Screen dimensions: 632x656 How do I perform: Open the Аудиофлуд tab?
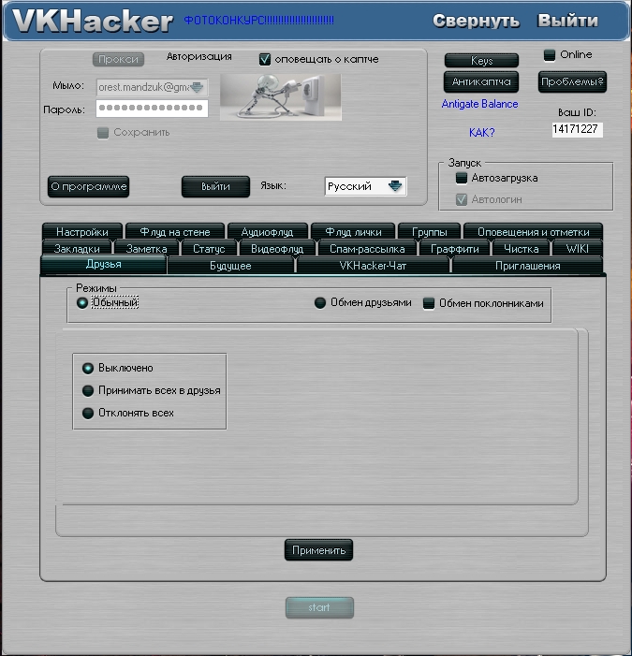pyautogui.click(x=268, y=231)
